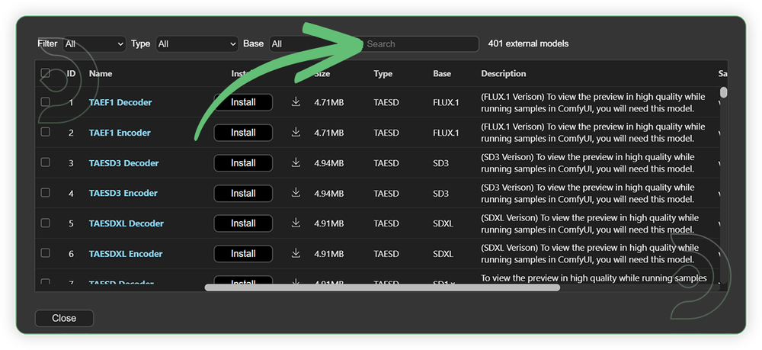Click the horizontal scrollbar thumb
This screenshot has height=350, width=762.
pyautogui.click(x=383, y=287)
